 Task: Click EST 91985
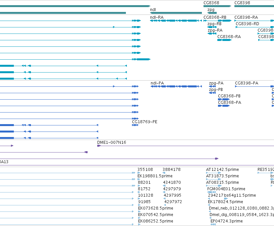(x=139, y=205)
